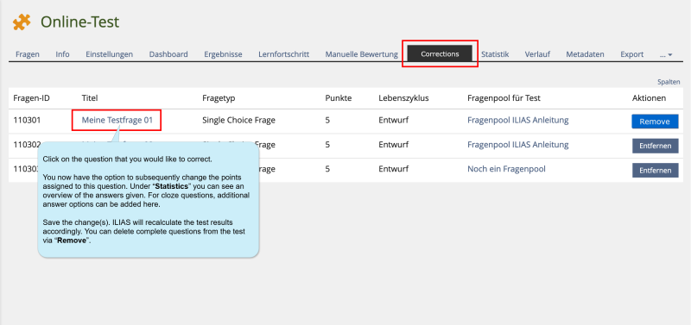
Task: Open the Corrections tab
Action: click(440, 54)
